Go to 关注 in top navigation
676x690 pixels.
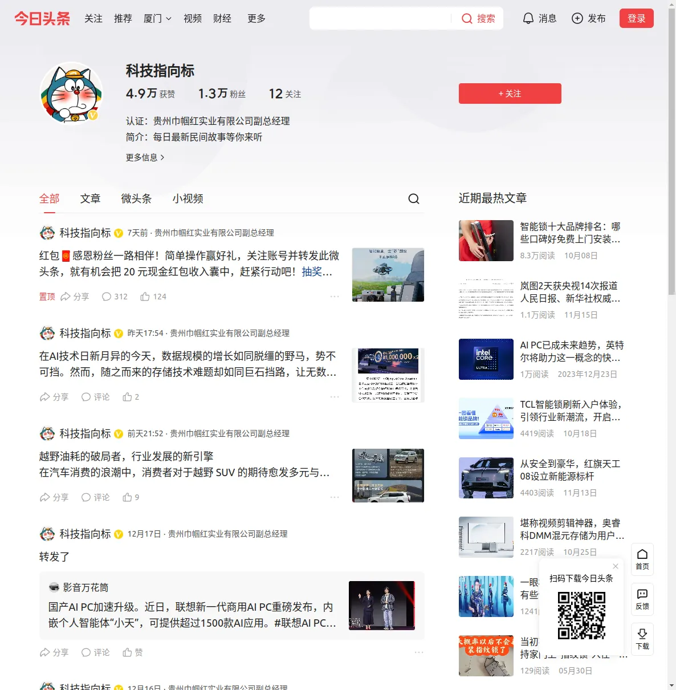[93, 19]
